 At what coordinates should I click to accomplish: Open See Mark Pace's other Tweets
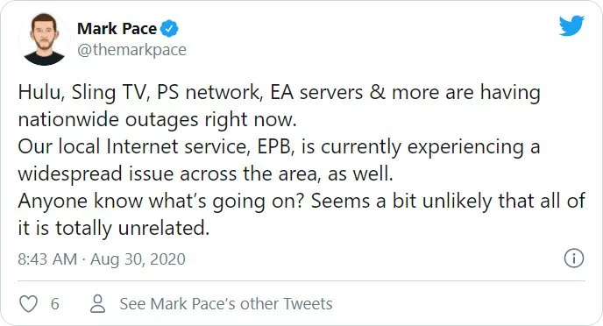226,304
